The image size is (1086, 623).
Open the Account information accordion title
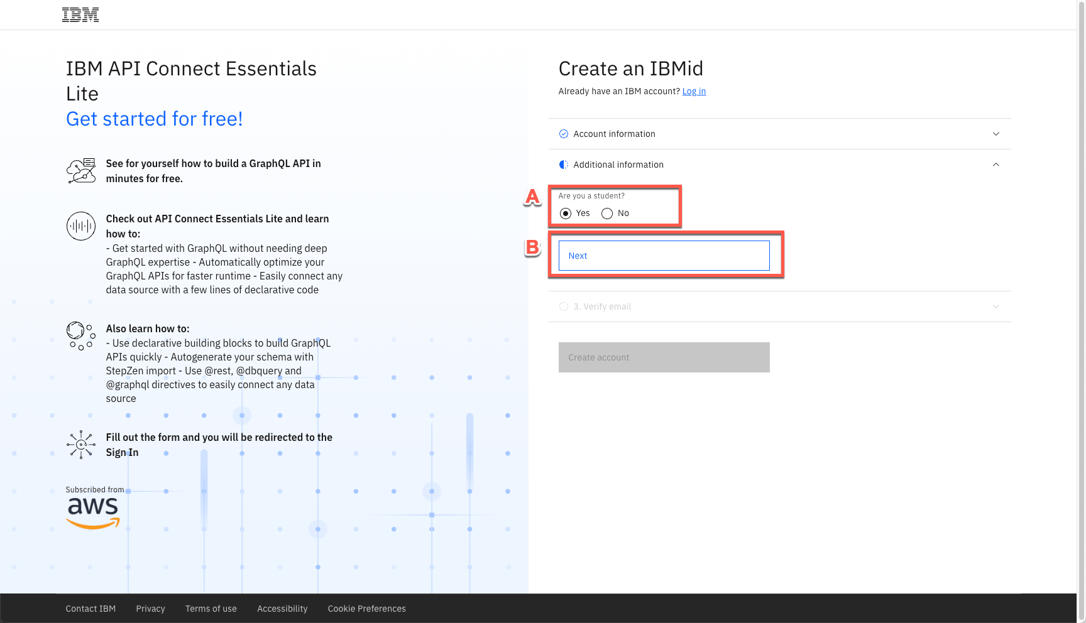tap(614, 134)
